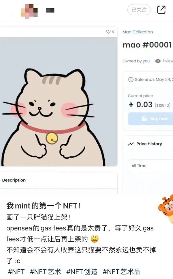This screenshot has height=279, width=173.
Task: Select the #NFT艺术 hashtag
Action: pyautogui.click(x=46, y=272)
